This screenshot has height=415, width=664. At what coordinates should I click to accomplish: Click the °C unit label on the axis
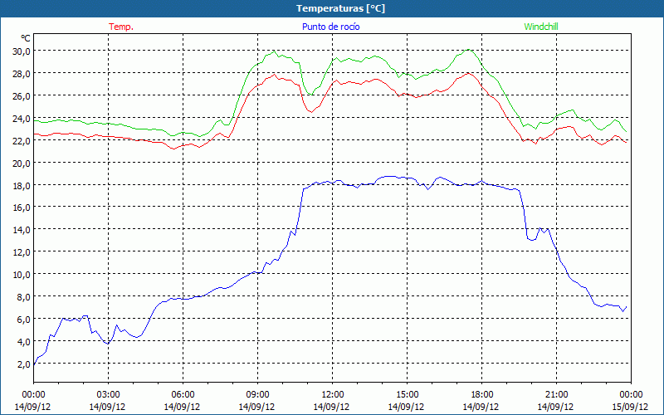click(x=26, y=38)
